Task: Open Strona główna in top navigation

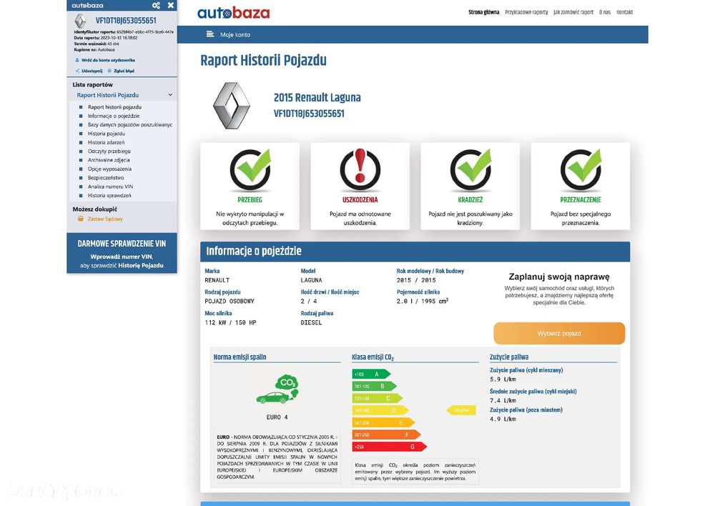Action: click(x=484, y=12)
